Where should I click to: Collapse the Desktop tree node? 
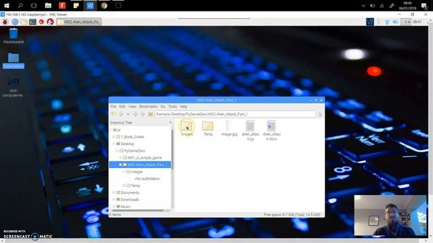click(114, 144)
